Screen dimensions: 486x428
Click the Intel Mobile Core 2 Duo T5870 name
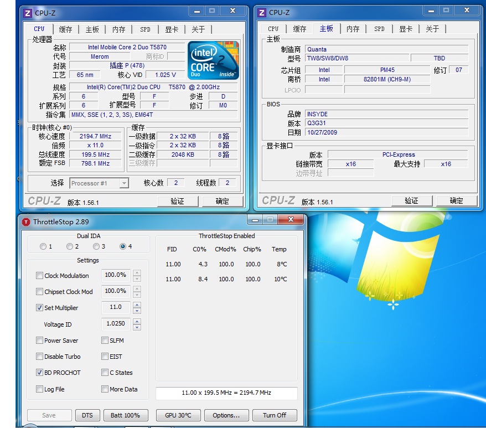[x=127, y=47]
